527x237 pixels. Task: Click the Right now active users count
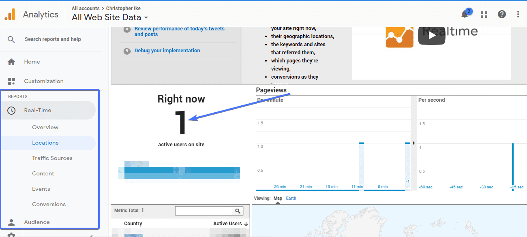click(181, 123)
